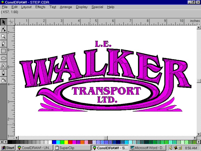Click the ruler origin crosshair box
This screenshot has height=151, width=201.
tap(11, 22)
